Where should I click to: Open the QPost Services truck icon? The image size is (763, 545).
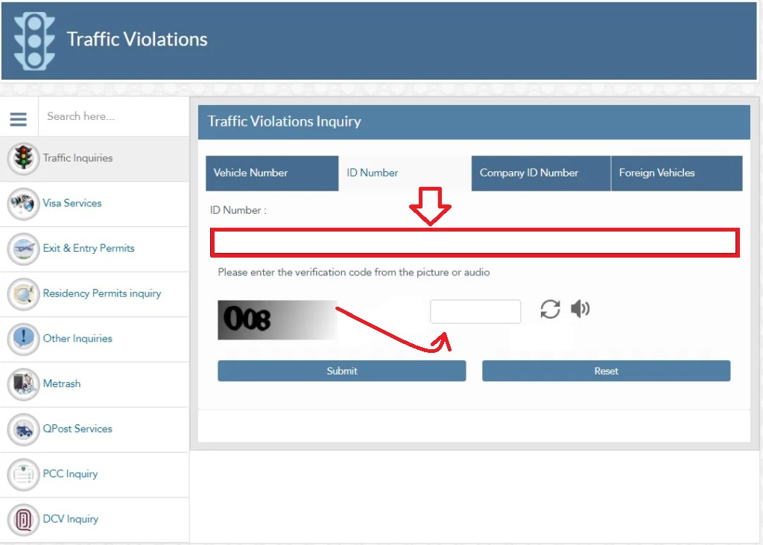pos(23,430)
